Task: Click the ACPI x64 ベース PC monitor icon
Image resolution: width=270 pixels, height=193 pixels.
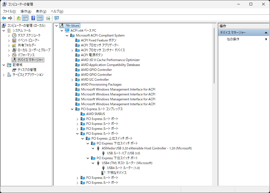Action: 67,31
